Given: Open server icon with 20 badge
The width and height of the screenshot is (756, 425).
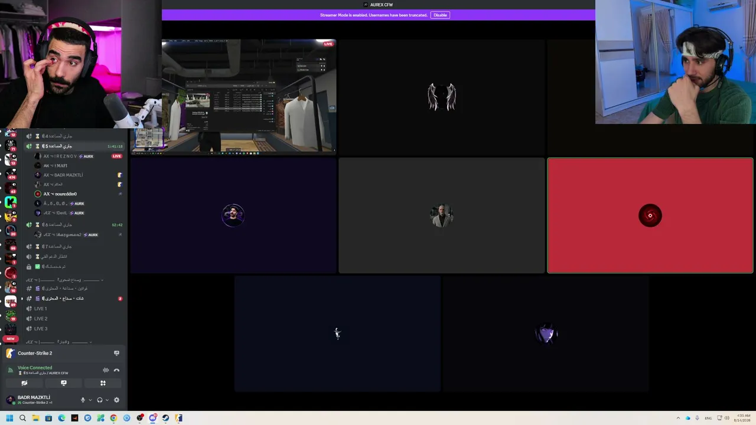Looking at the screenshot, I should click(11, 230).
